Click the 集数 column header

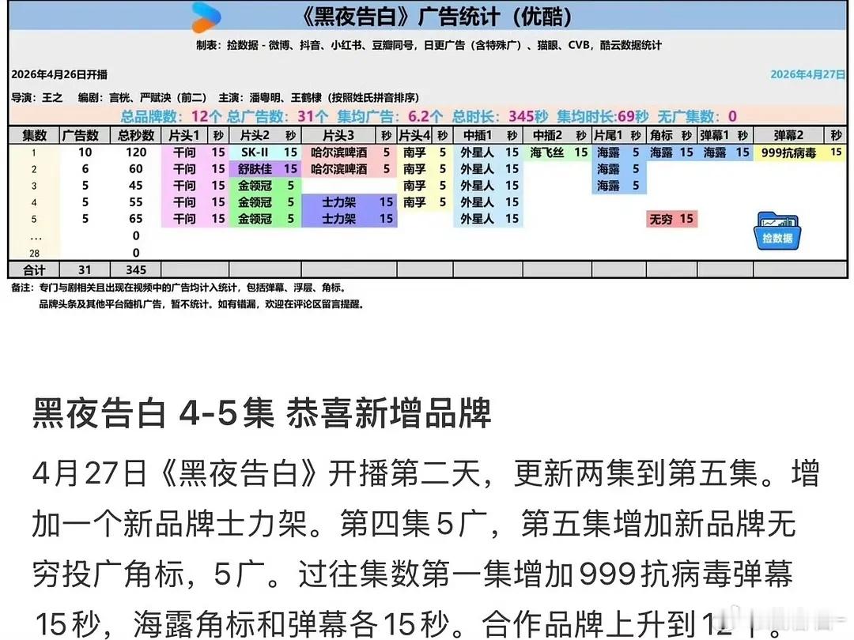(x=34, y=135)
